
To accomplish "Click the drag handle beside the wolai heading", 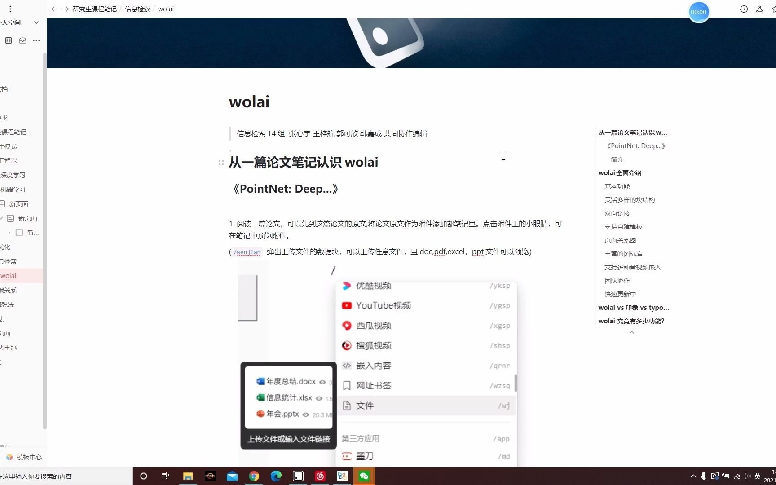I will [x=221, y=163].
